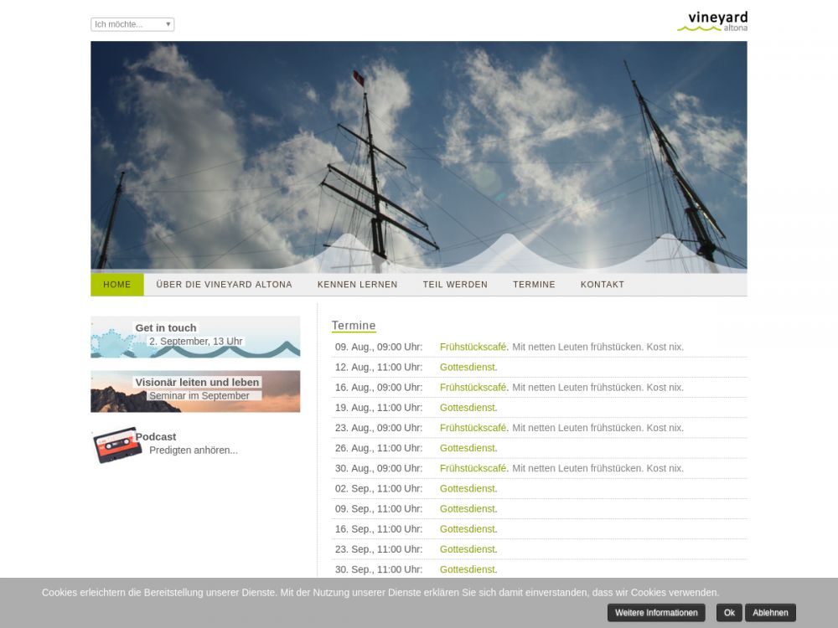Open Gottesdienst event on 12. Aug.

click(x=467, y=367)
